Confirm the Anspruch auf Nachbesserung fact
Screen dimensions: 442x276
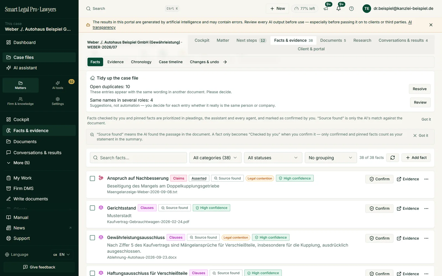click(x=379, y=179)
